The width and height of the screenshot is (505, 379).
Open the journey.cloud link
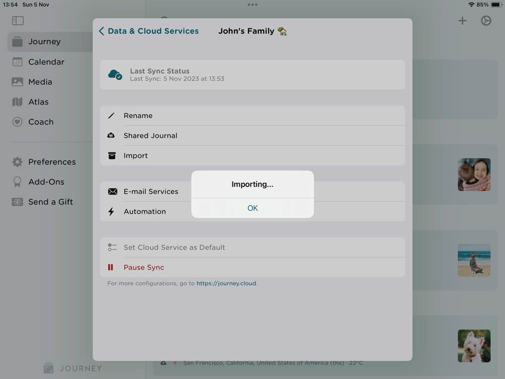pos(226,283)
